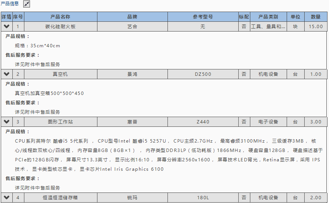
Task: Select the 碳化硅耐火板 product name cell
Action: click(x=60, y=27)
